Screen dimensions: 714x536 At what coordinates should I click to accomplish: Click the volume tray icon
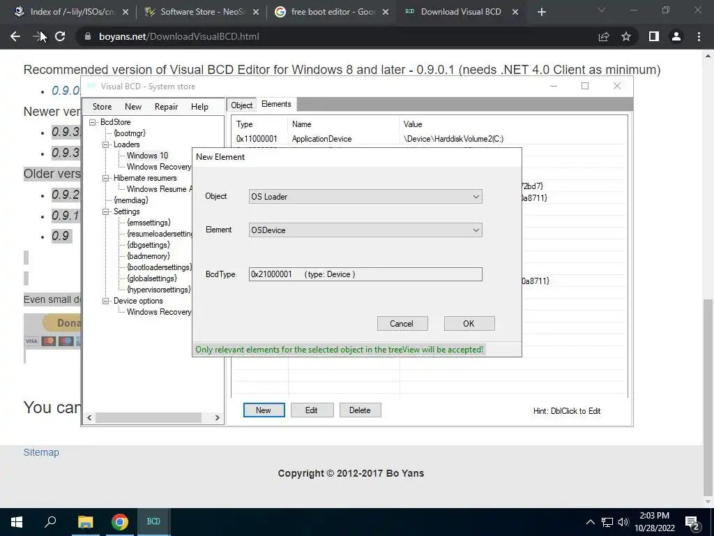[x=623, y=522]
